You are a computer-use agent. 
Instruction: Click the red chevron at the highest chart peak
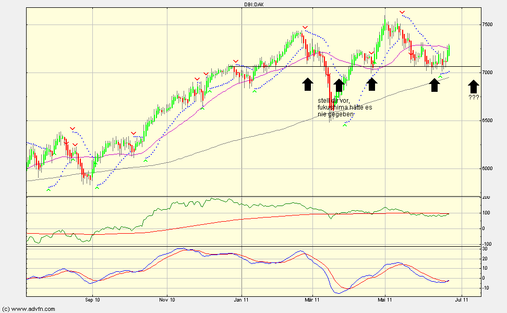tap(402, 12)
